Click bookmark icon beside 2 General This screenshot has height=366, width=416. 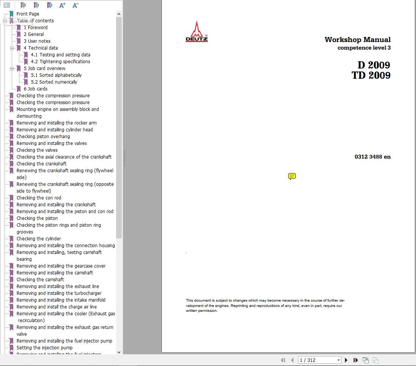(x=19, y=34)
